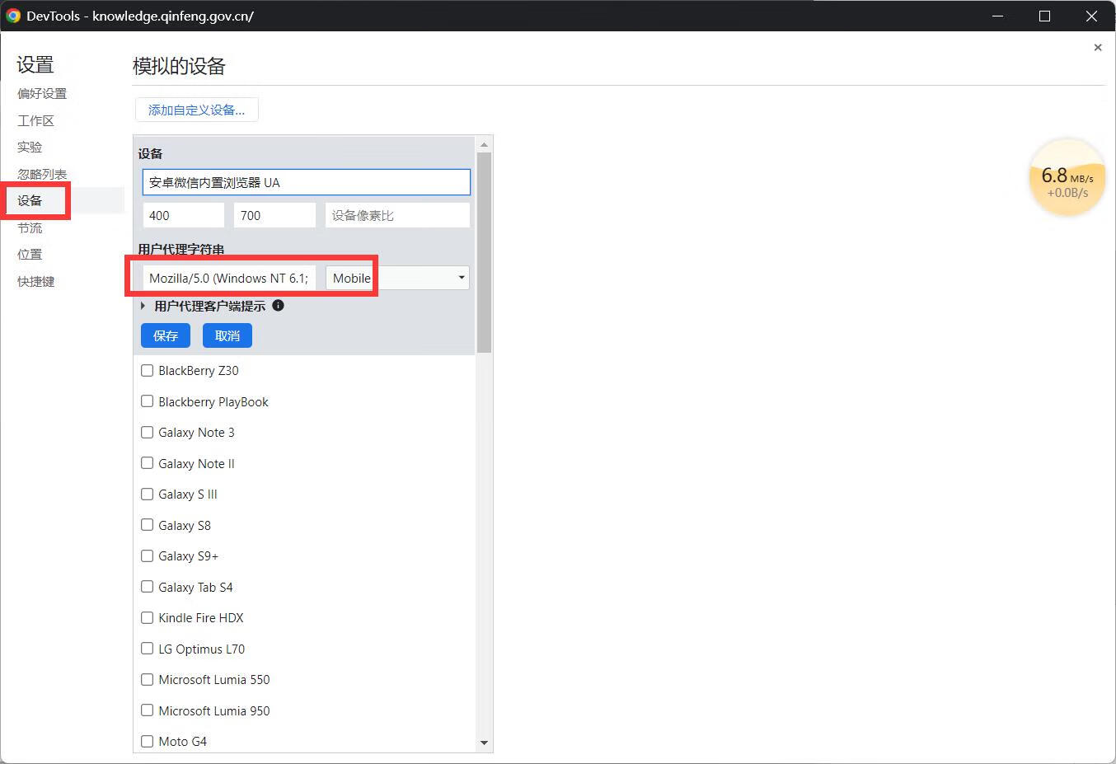The height and width of the screenshot is (764, 1116).
Task: Open 位置 settings section
Action: pos(30,255)
